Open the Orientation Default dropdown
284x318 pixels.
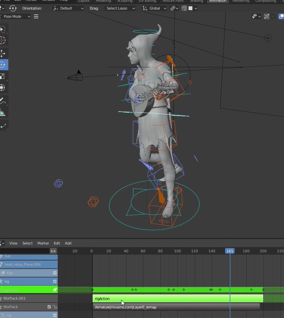69,8
